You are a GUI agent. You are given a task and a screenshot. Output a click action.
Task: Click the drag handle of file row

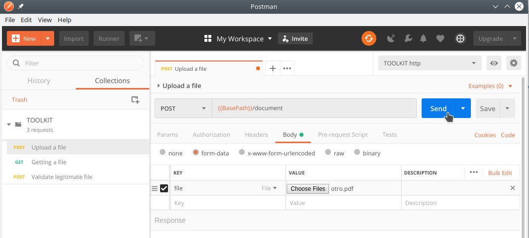click(155, 188)
